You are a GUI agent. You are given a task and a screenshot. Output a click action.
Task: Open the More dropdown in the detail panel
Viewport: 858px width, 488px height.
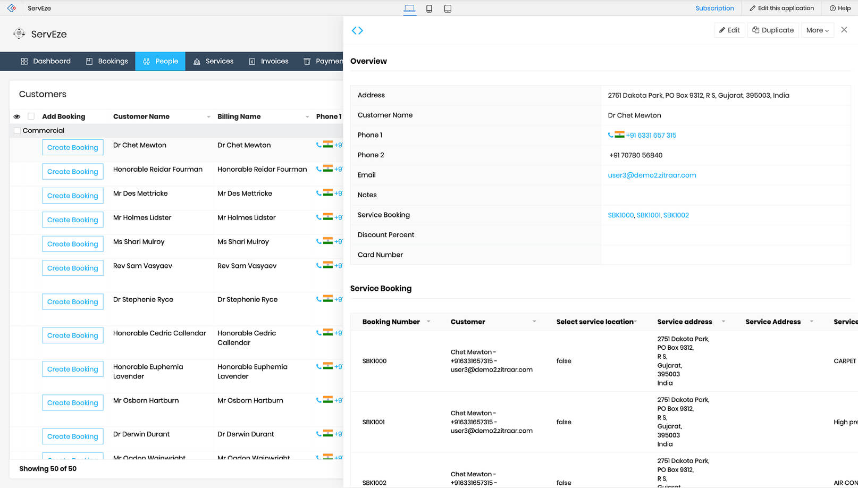pyautogui.click(x=817, y=30)
